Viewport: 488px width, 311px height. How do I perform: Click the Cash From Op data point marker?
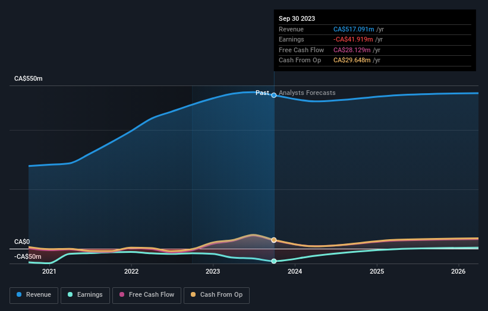click(x=274, y=240)
